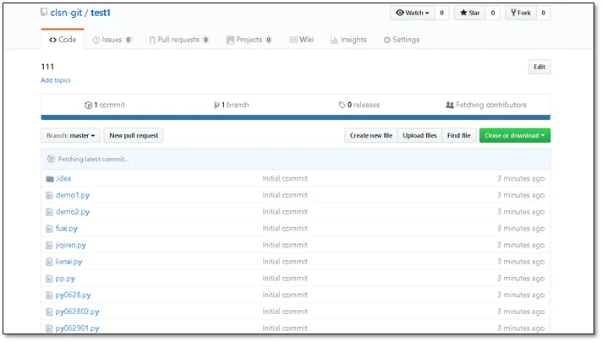Click the file icon next to lianxi.py
This screenshot has height=342, width=602.
click(49, 263)
